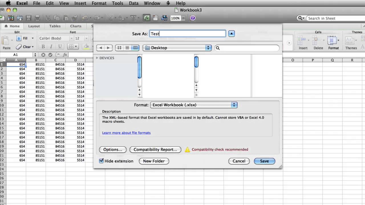This screenshot has height=205, width=365.
Task: Open the Format file type dropdown
Action: click(194, 105)
